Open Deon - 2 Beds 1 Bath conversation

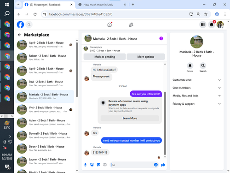pos(45,149)
